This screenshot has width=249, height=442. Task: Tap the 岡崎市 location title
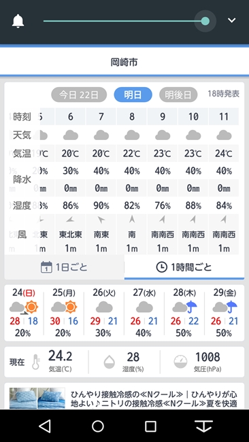[124, 62]
